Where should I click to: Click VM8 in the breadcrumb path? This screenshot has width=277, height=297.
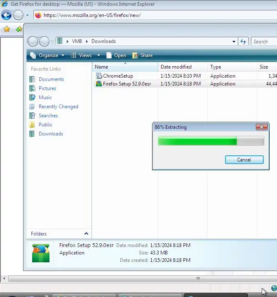tap(77, 41)
